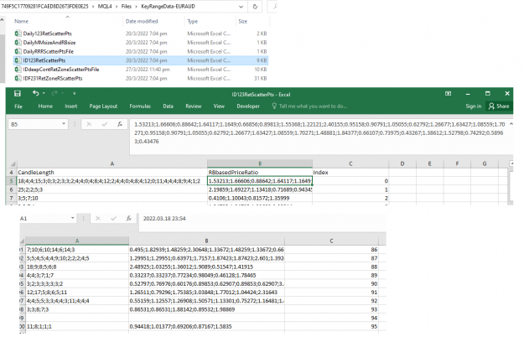Image resolution: width=524 pixels, height=342 pixels.
Task: Click the Save icon in Excel title bar
Action: pos(18,94)
